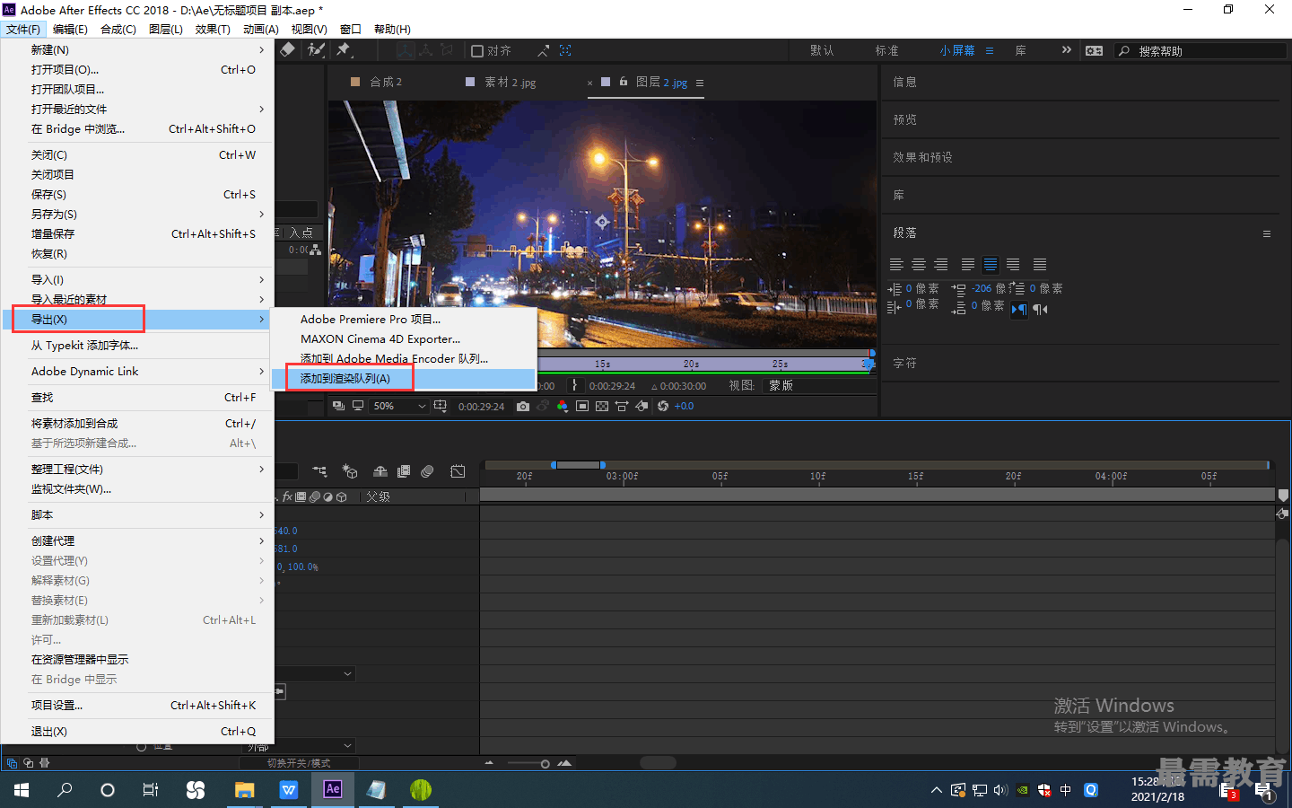This screenshot has height=808, width=1292.
Task: Toggle lock on 图层 2.jpg viewer
Action: [x=624, y=82]
